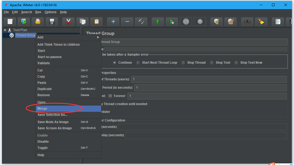Collapse the Test Plan tree node
Image resolution: width=294 pixels, height=165 pixels.
(5, 30)
